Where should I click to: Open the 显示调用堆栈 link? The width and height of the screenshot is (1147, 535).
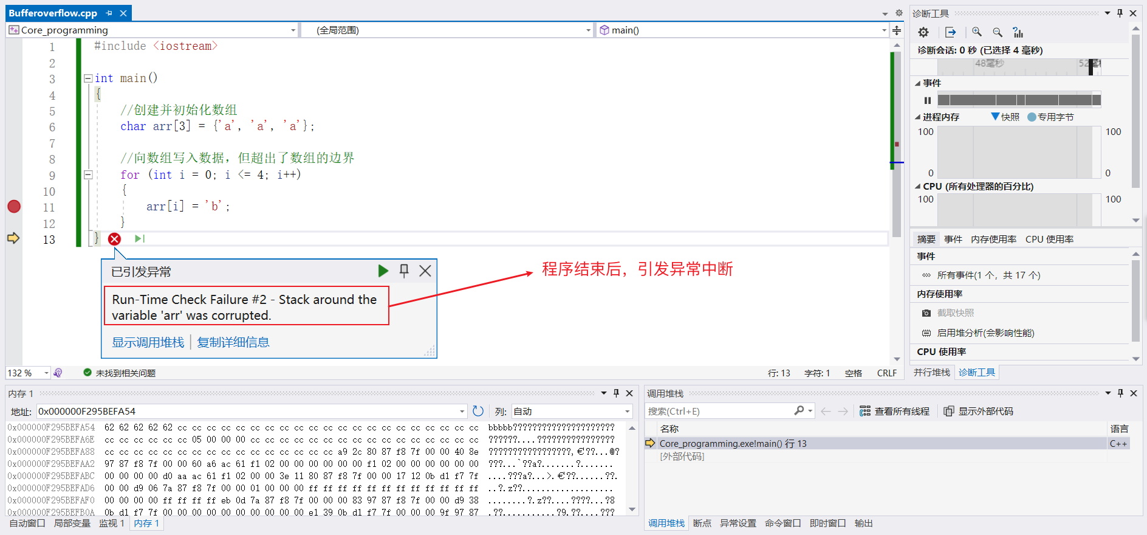point(148,342)
